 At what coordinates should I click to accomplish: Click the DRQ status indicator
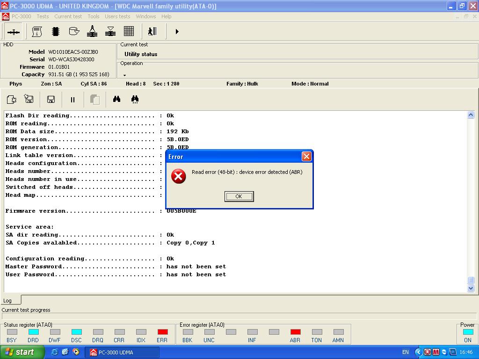tap(98, 332)
